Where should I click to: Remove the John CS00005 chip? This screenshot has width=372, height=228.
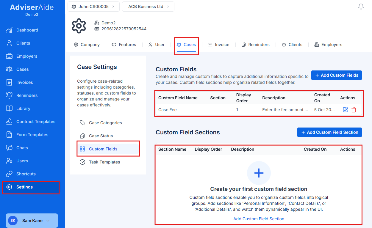[112, 6]
